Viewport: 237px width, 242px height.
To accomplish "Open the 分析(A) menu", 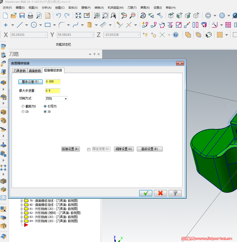I will [x=47, y=8].
